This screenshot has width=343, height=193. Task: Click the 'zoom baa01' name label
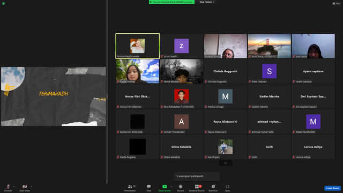pyautogui.click(x=170, y=56)
